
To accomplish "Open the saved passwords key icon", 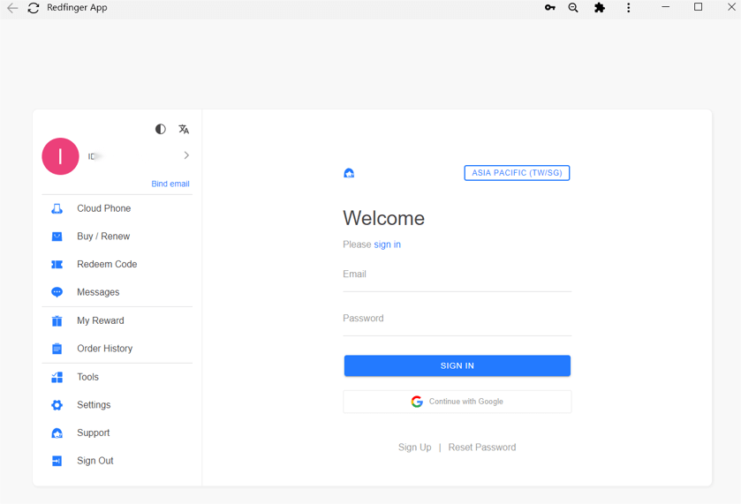I will click(x=549, y=8).
